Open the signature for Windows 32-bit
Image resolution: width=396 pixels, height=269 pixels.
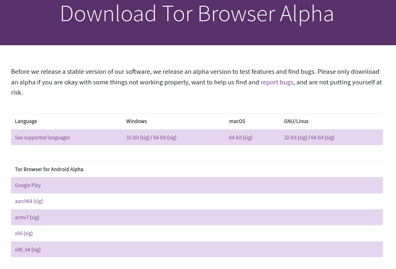click(144, 137)
